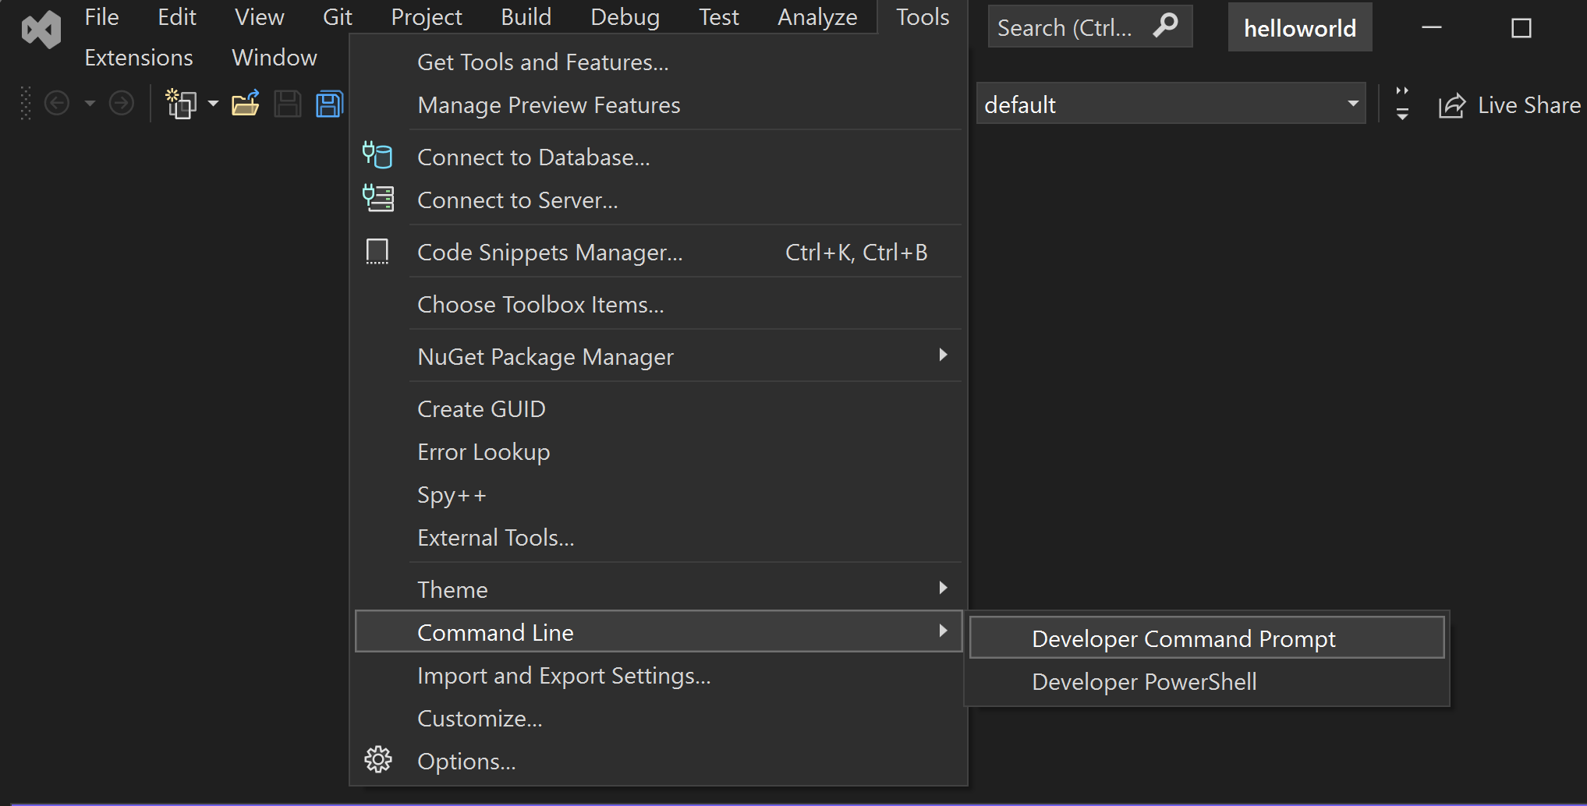Screen dimensions: 1587x806
Task: Click the helloworld account button
Action: coord(1298,27)
